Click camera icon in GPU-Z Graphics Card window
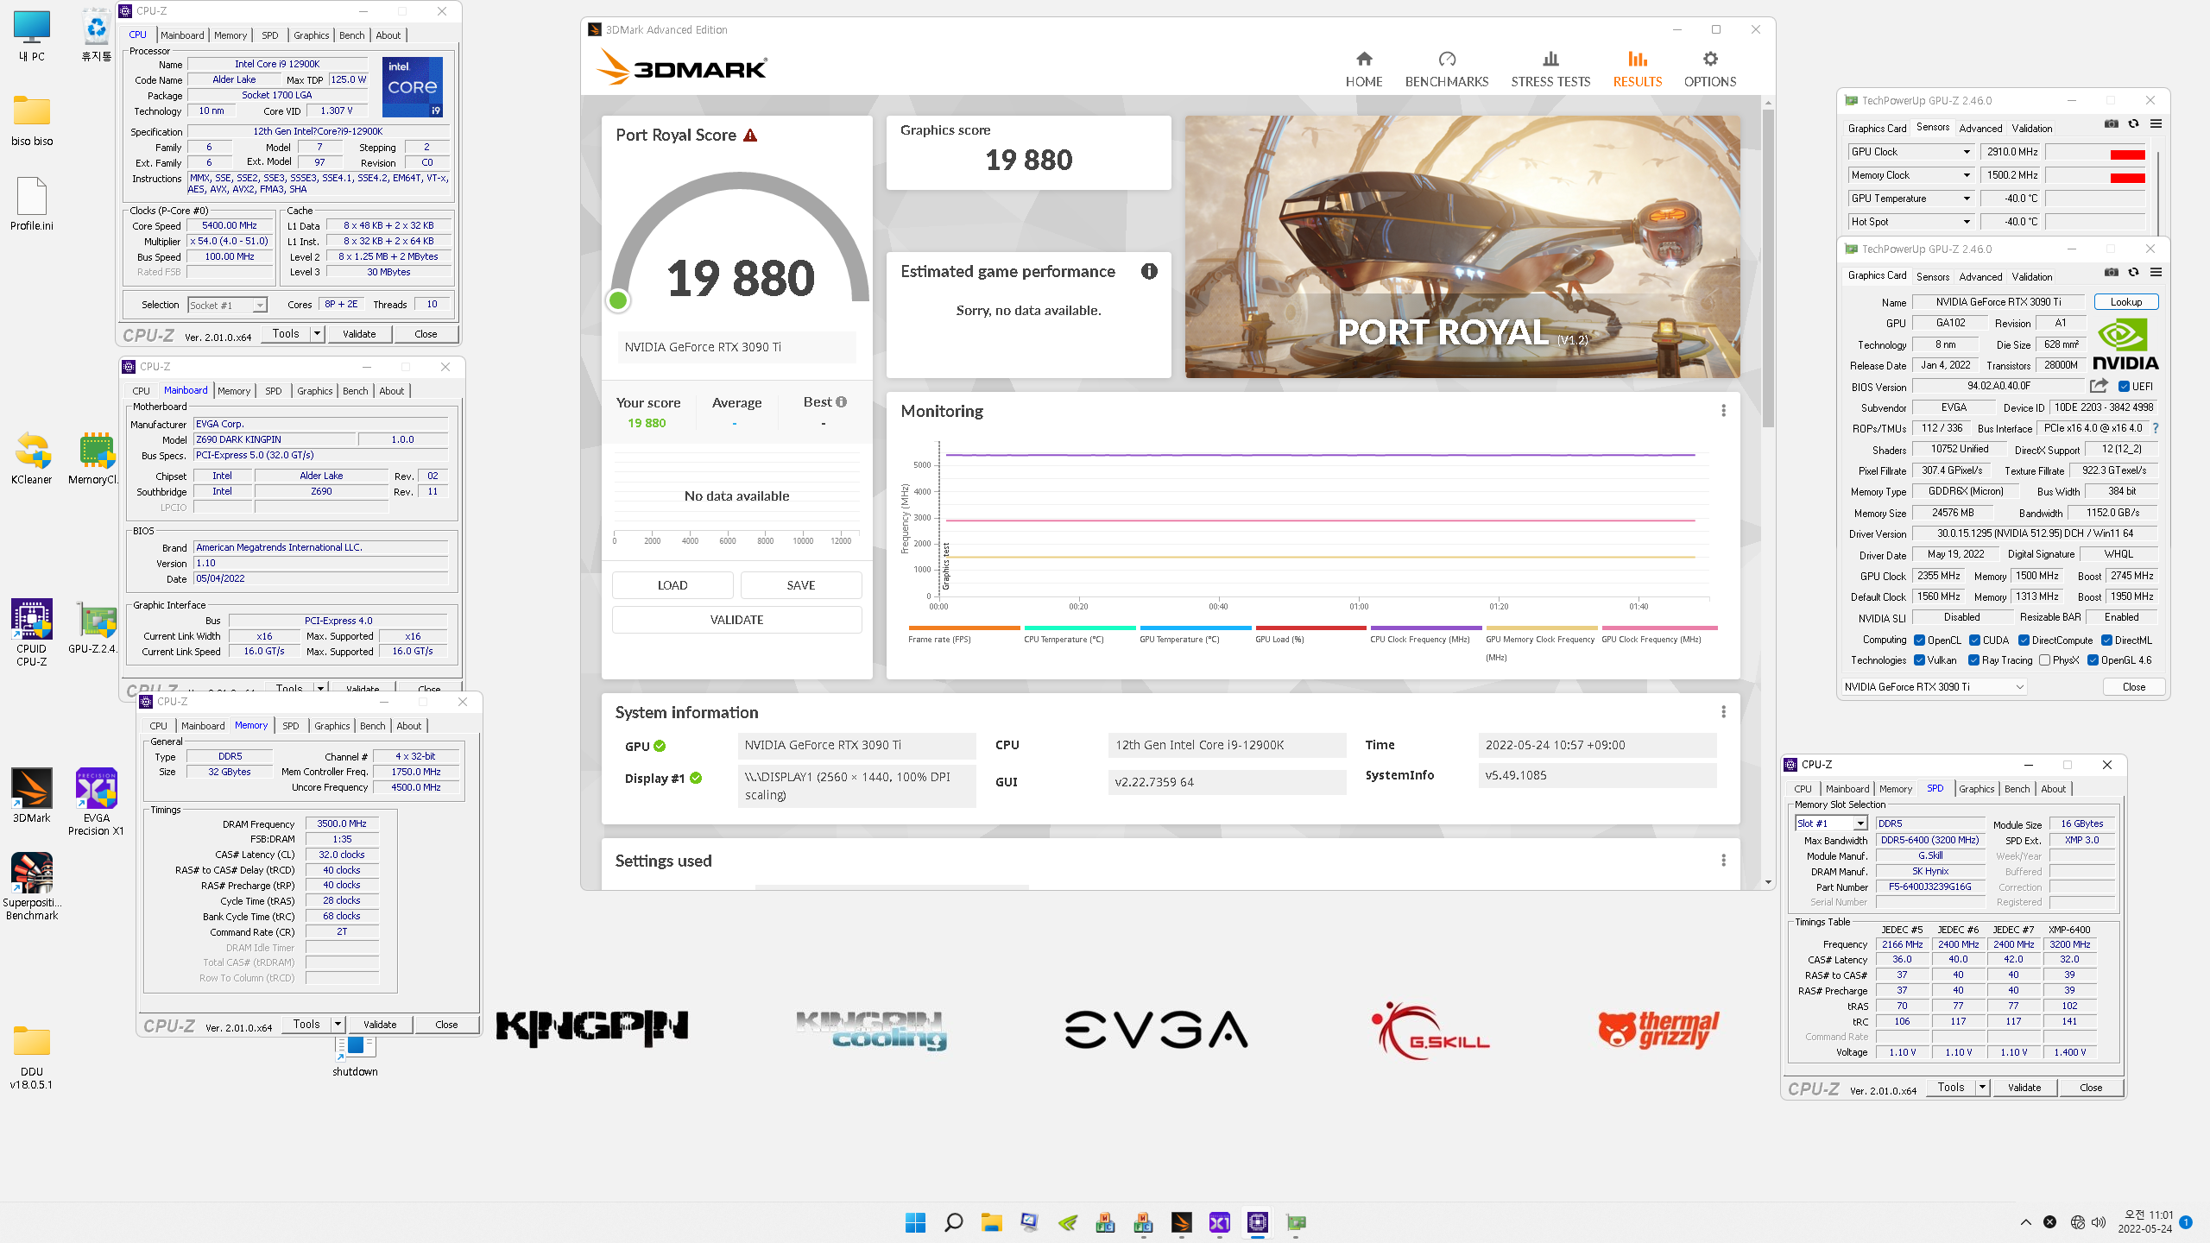Viewport: 2210px width, 1243px height. pos(2111,273)
